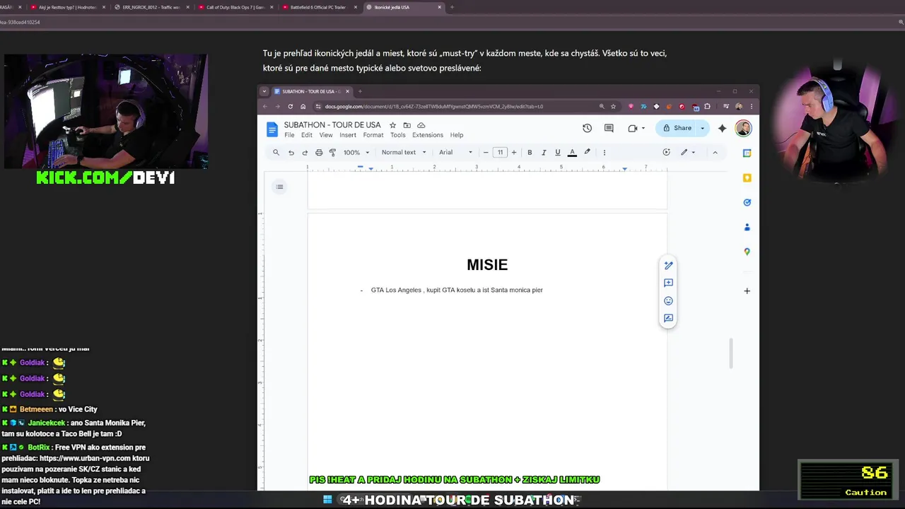The width and height of the screenshot is (905, 509).
Task: Start a Meet call camera icon
Action: [x=632, y=128]
